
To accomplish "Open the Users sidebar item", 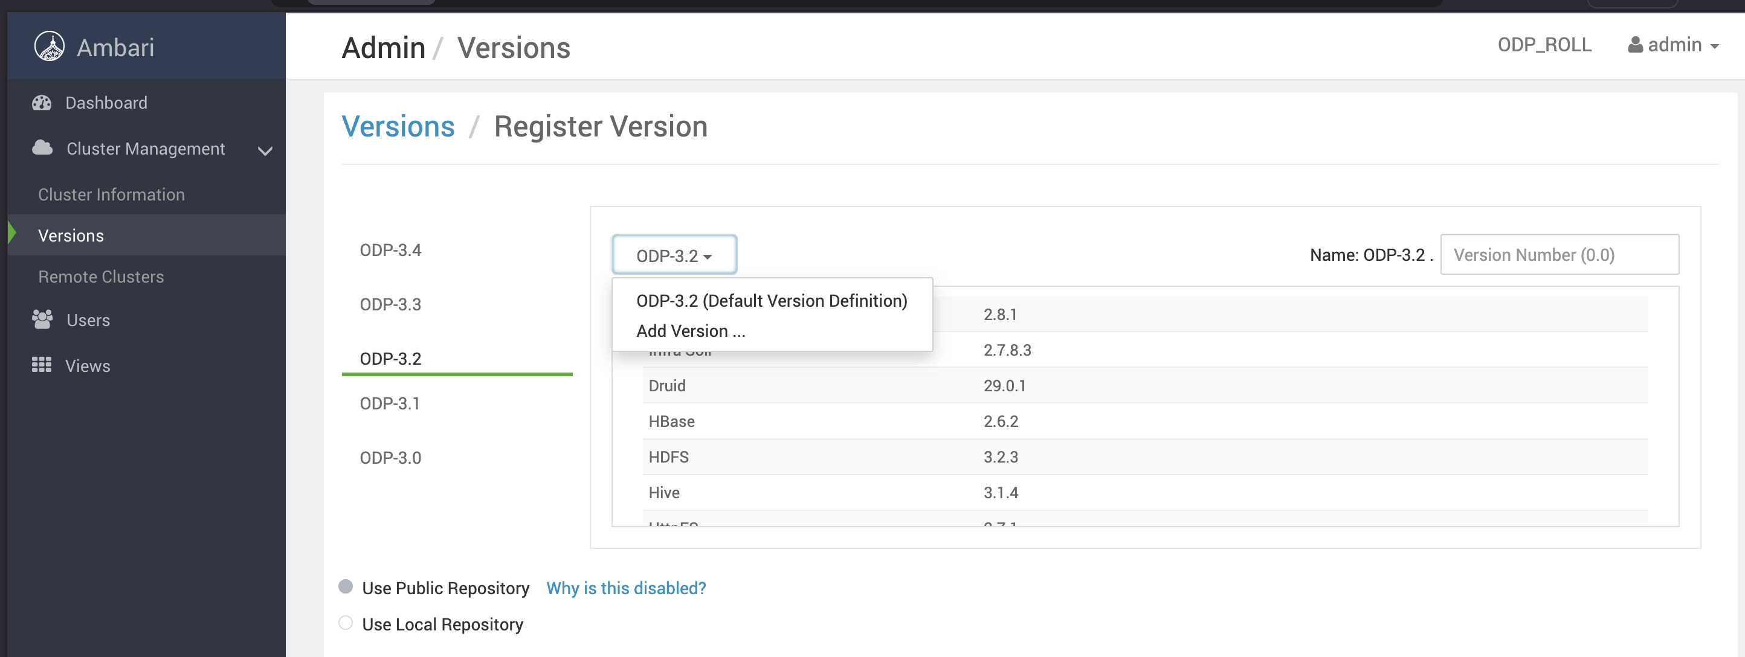I will coord(88,321).
